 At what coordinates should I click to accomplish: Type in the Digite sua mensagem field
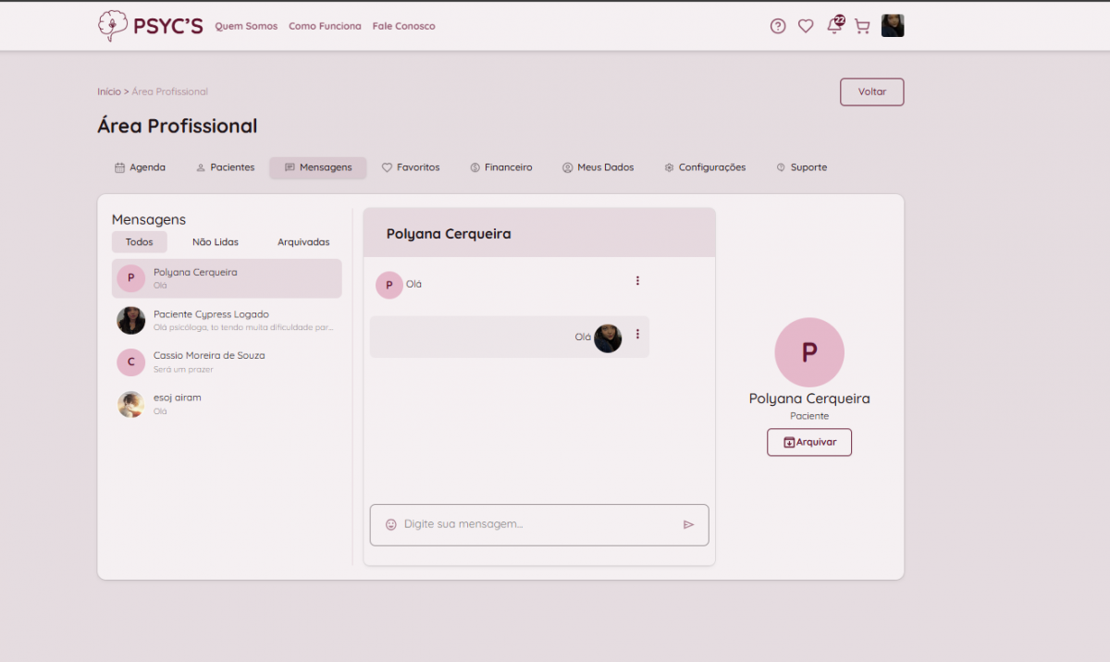536,524
